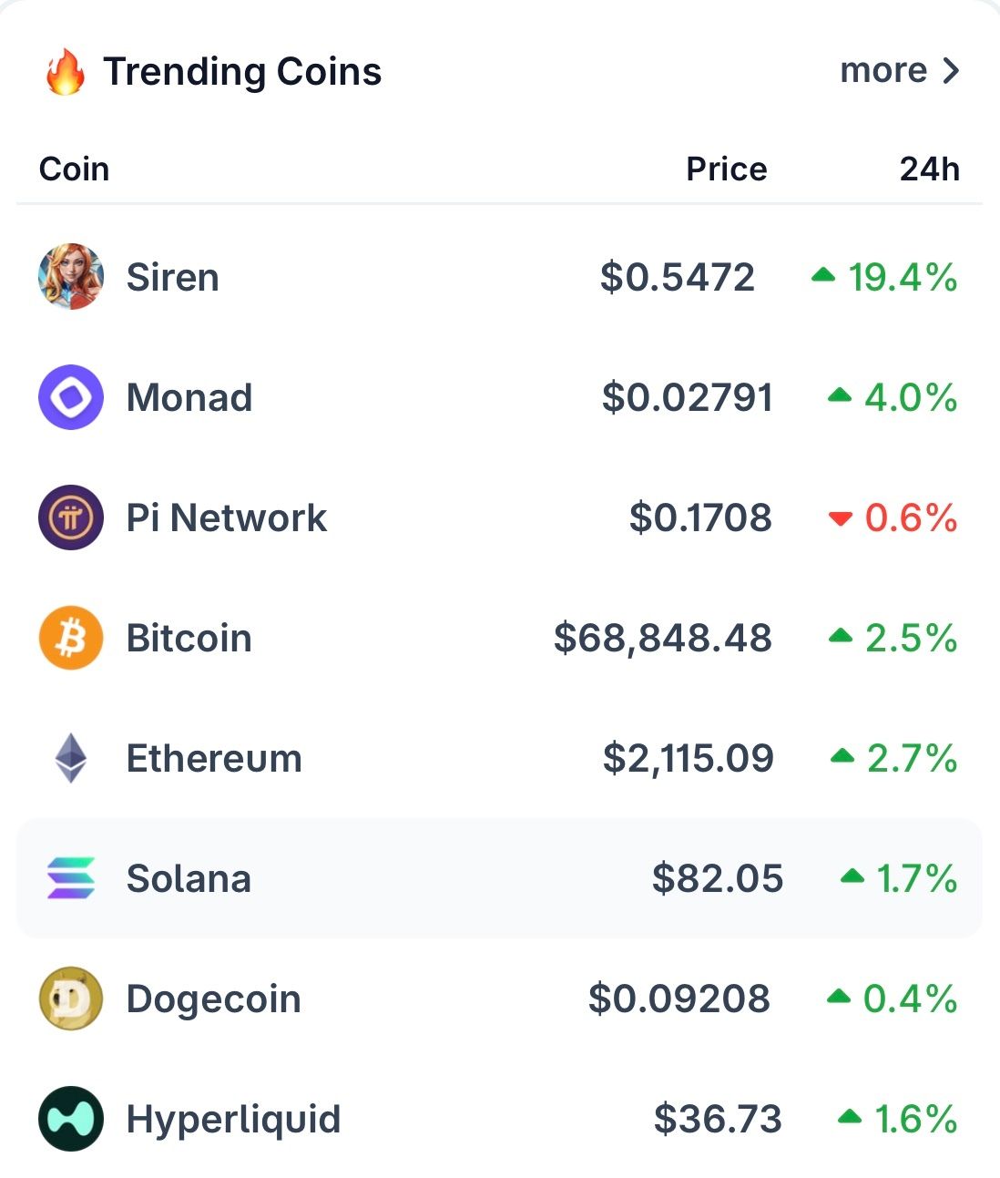Image resolution: width=1000 pixels, height=1178 pixels.
Task: Click the fire emoji beside Trending Coins
Action: point(65,72)
